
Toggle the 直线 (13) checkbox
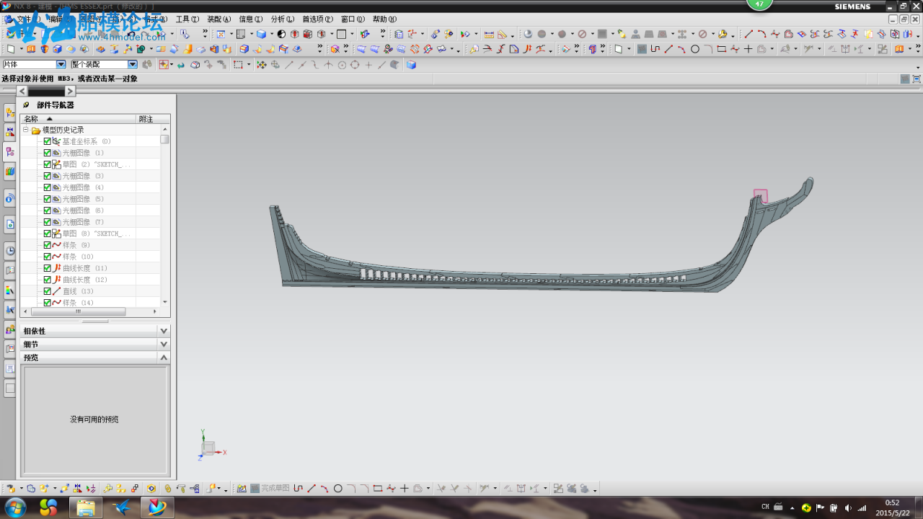click(48, 291)
